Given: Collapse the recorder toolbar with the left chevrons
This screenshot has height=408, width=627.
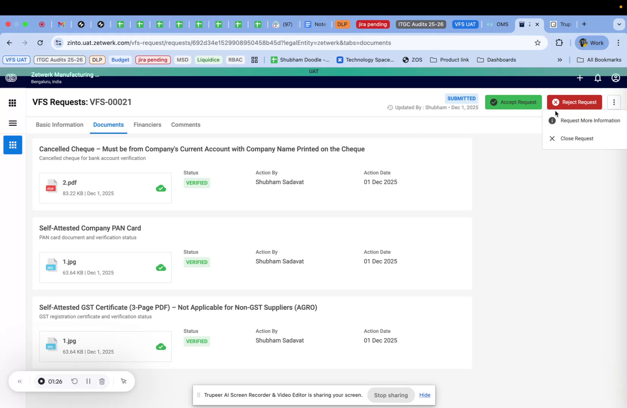Looking at the screenshot, I should (20, 381).
